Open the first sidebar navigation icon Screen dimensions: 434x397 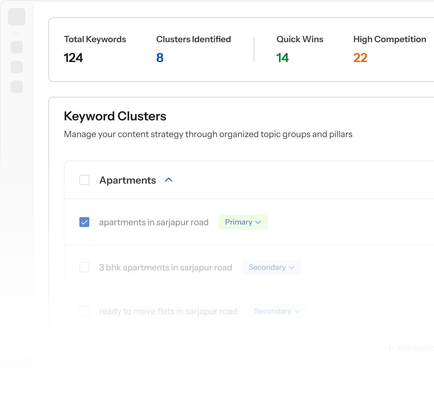coord(17,47)
